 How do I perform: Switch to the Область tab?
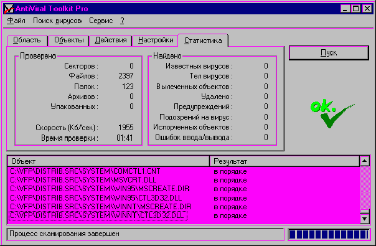tap(27, 40)
